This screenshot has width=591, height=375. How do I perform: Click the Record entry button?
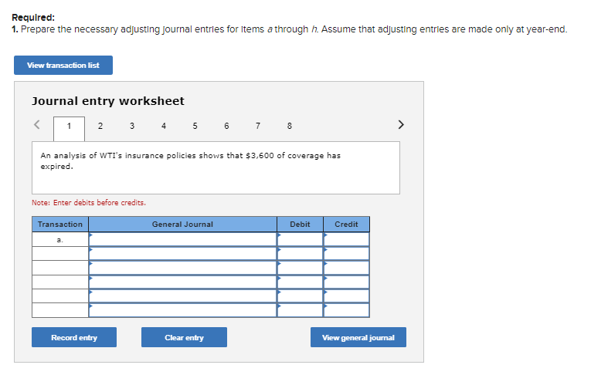(x=74, y=337)
